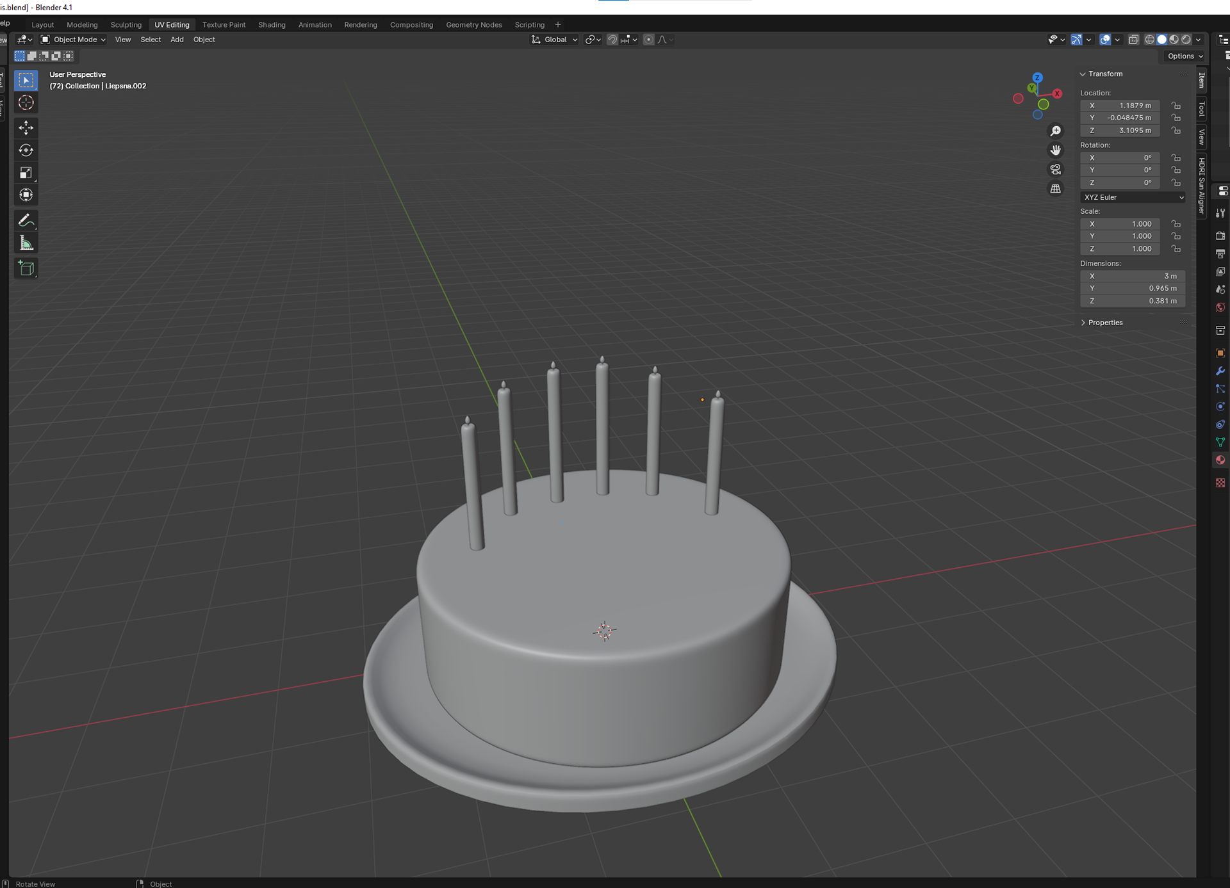Toggle lock on Location X

[x=1176, y=106]
